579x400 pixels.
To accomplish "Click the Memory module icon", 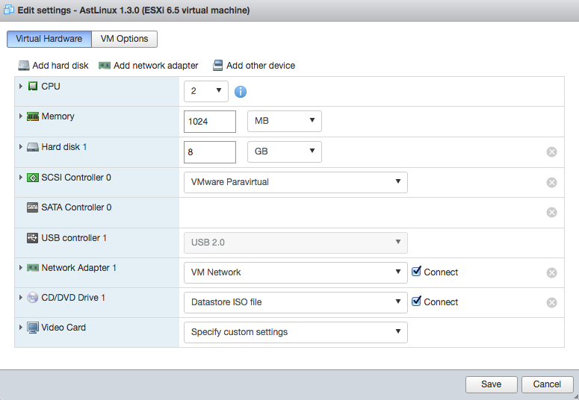I will [x=32, y=116].
